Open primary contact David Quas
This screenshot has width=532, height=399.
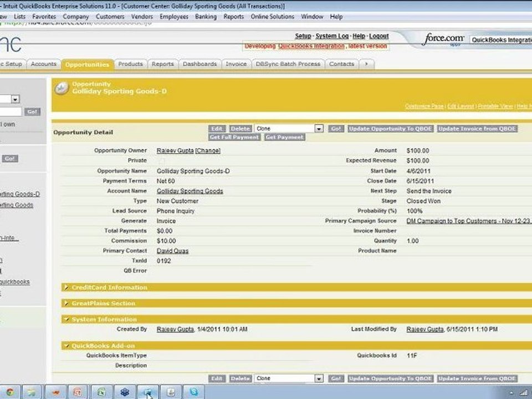172,250
